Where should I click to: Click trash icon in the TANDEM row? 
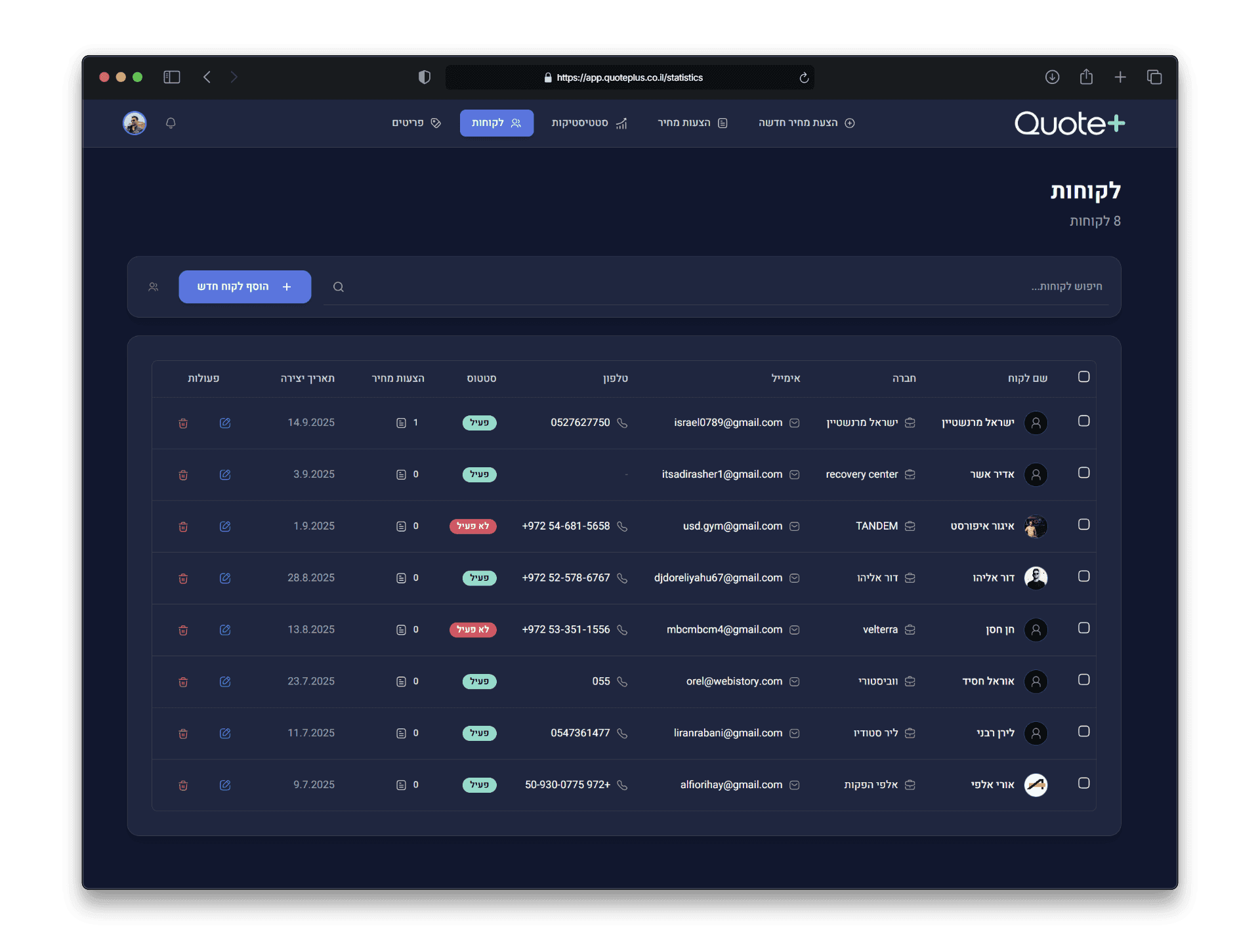coord(183,526)
